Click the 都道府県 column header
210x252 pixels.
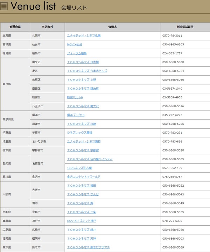[15, 27]
